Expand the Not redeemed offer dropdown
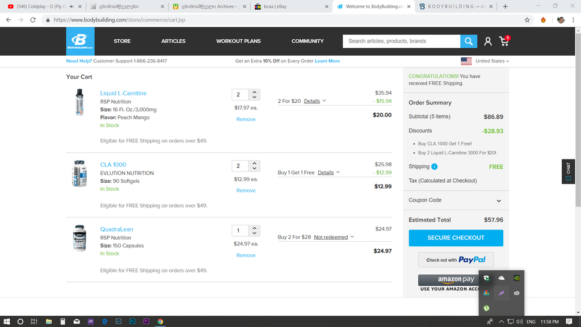581x327 pixels. tap(334, 237)
